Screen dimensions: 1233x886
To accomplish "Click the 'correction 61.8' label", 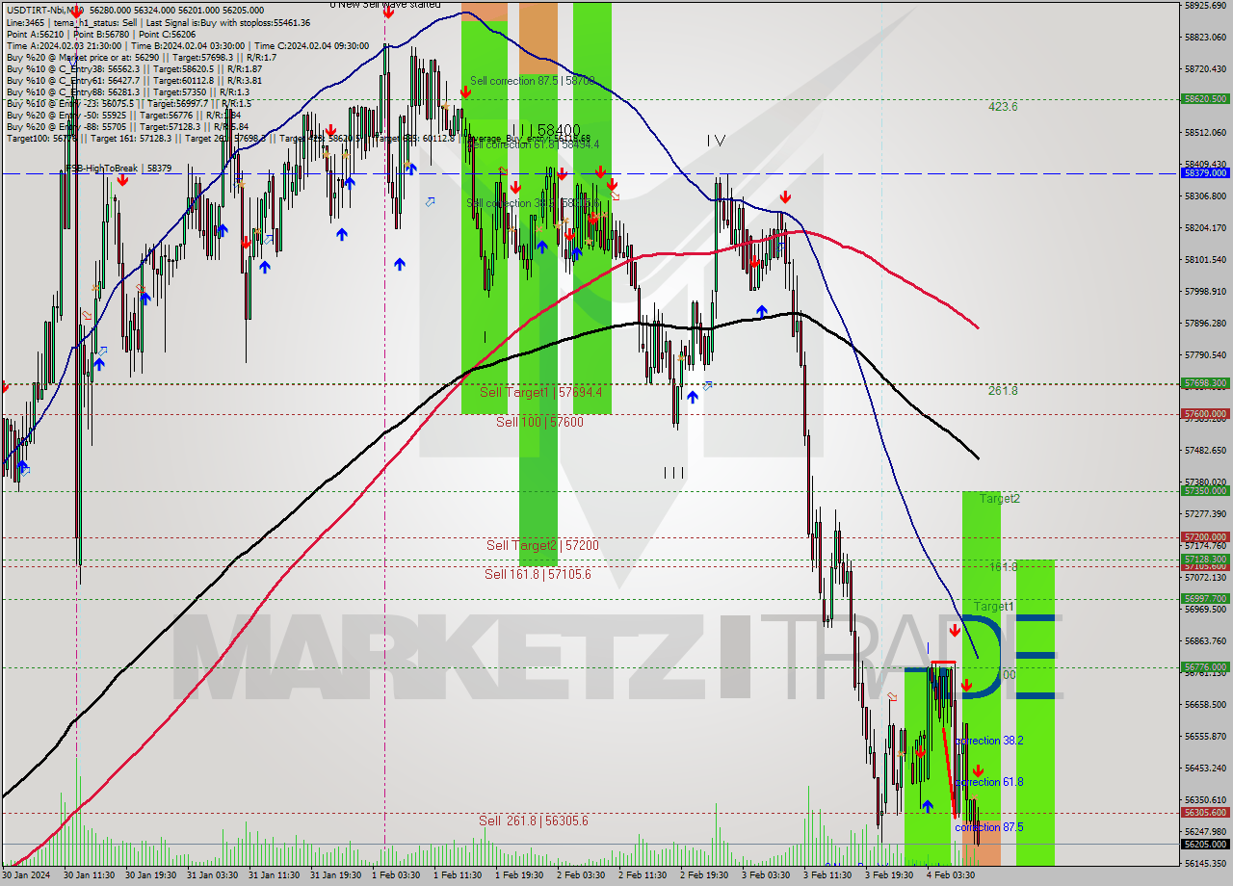I will (989, 782).
